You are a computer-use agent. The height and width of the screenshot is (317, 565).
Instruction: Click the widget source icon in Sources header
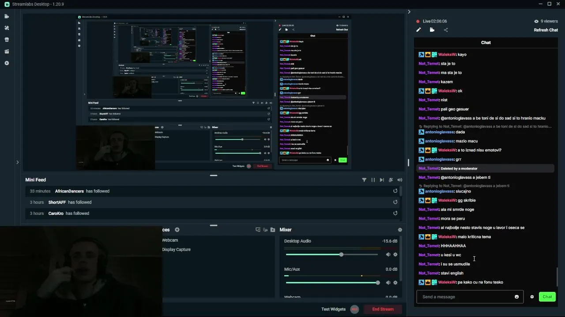tap(265, 230)
